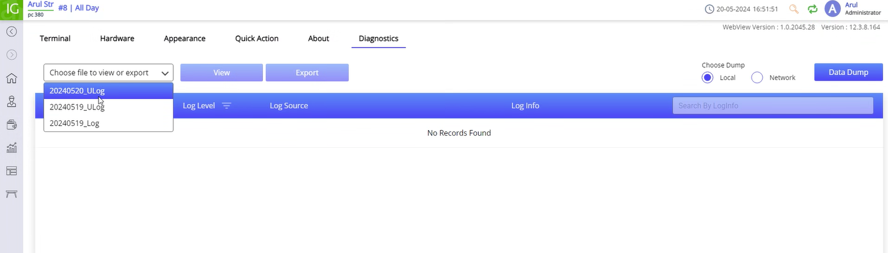Click the orange magnifier search icon

(x=794, y=9)
